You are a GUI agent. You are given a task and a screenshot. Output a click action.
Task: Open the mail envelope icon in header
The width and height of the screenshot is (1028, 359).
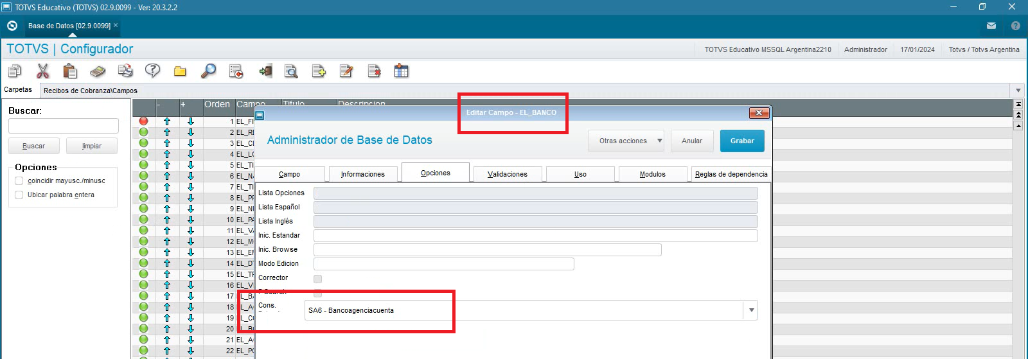tap(991, 26)
